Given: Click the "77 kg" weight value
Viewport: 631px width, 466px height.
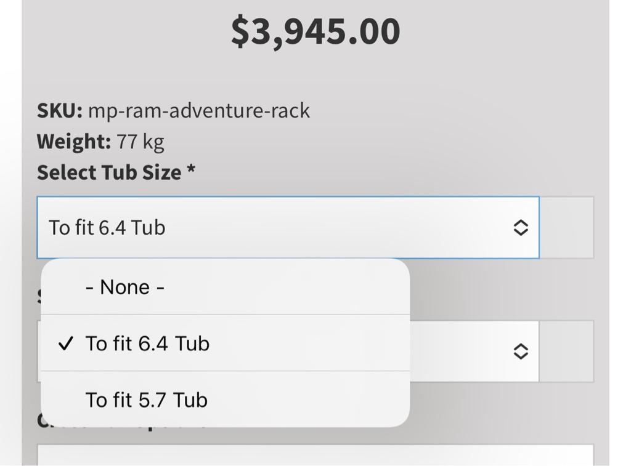Looking at the screenshot, I should click(x=140, y=142).
